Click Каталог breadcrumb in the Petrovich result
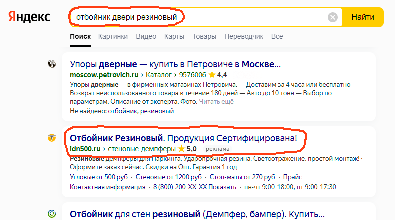The width and height of the screenshot is (395, 220). pyautogui.click(x=158, y=75)
